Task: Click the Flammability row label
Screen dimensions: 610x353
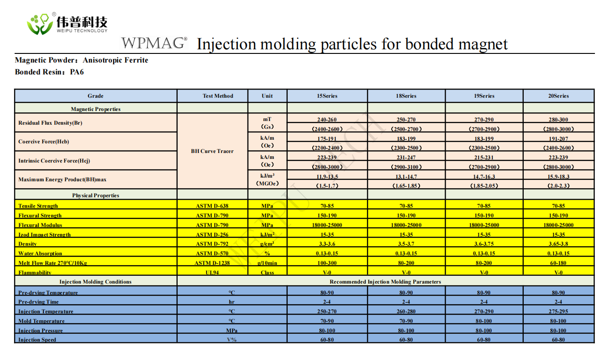Action: 35,273
